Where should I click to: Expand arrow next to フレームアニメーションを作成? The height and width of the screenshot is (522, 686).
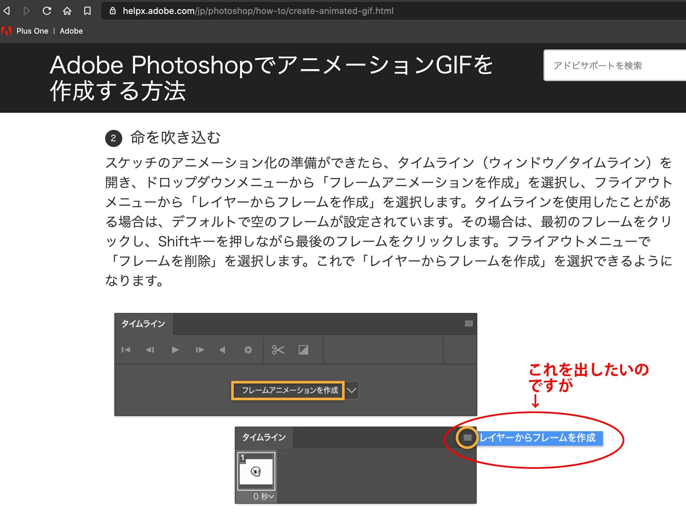352,390
